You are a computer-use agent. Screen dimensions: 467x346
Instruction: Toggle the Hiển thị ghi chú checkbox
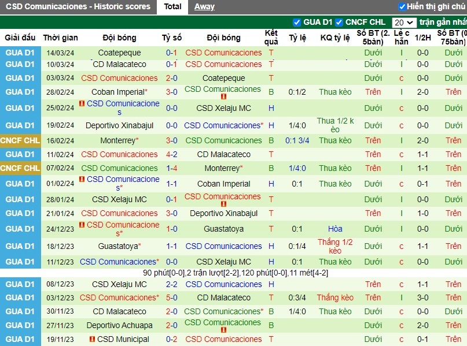click(x=402, y=6)
